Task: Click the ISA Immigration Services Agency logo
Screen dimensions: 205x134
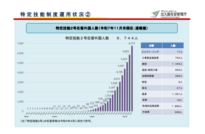Action: coord(167,14)
